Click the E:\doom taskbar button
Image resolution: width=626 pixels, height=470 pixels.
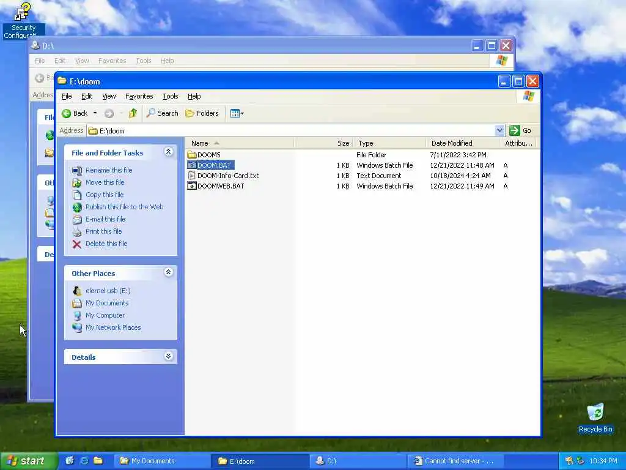[x=260, y=461]
